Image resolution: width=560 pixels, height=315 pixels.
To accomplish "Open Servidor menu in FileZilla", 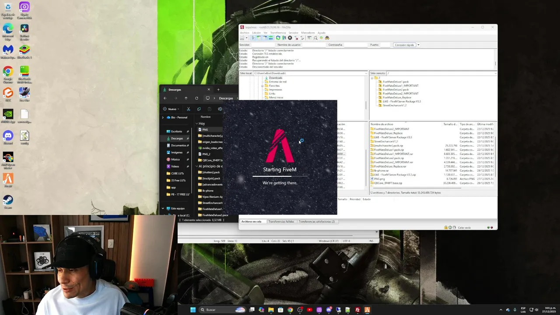I will [x=293, y=33].
